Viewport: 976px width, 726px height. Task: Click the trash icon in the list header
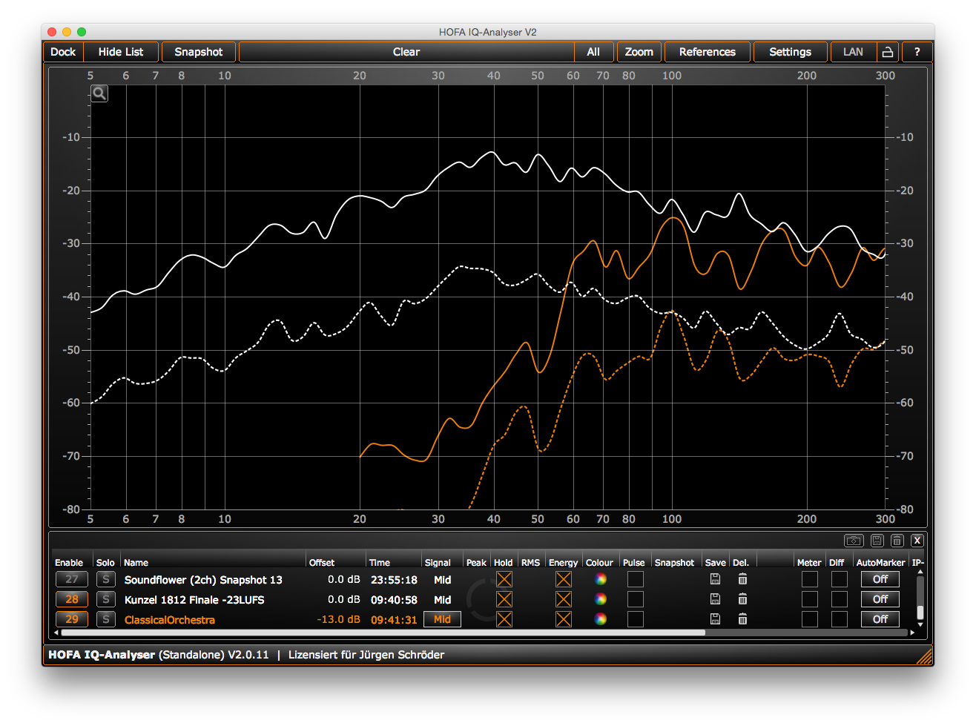[x=897, y=541]
